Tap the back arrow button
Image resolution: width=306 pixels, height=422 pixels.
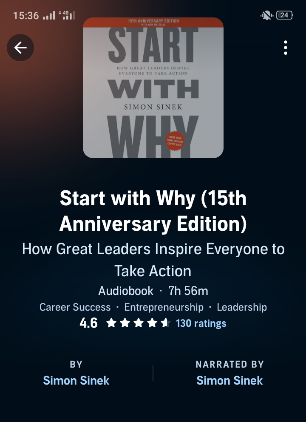tap(20, 48)
